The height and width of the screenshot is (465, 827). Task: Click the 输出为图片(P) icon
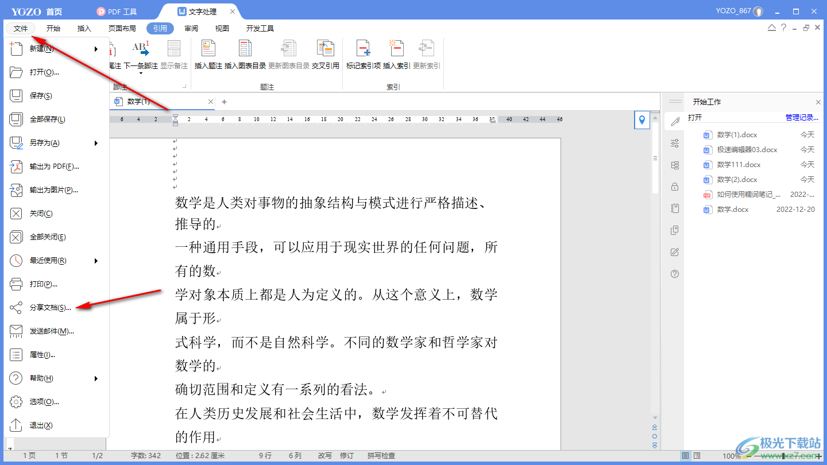(16, 190)
